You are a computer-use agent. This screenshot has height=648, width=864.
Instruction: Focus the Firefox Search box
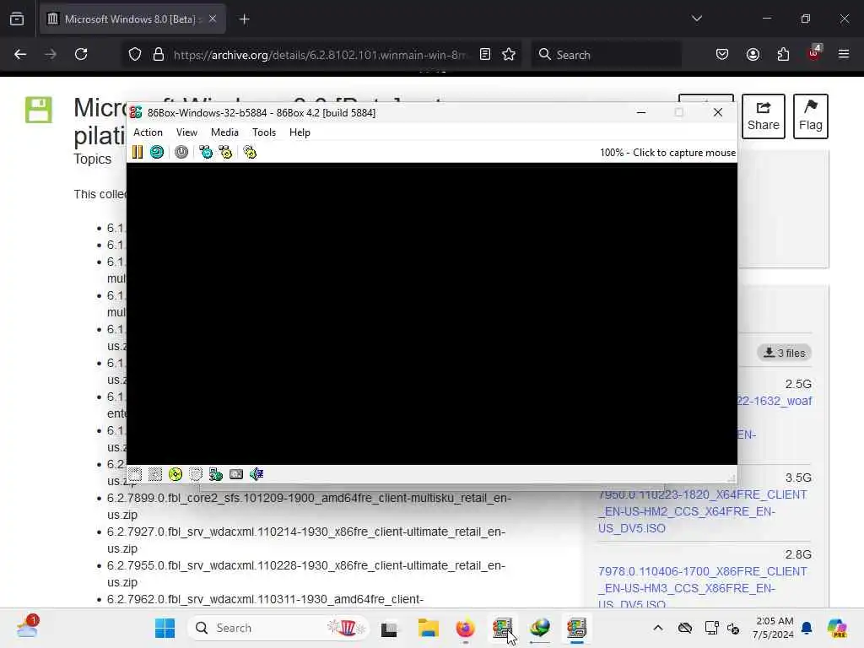[606, 55]
